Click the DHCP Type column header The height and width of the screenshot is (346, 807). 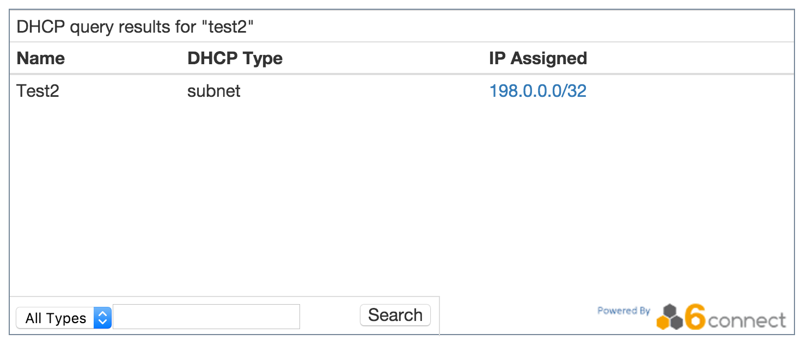click(x=235, y=58)
